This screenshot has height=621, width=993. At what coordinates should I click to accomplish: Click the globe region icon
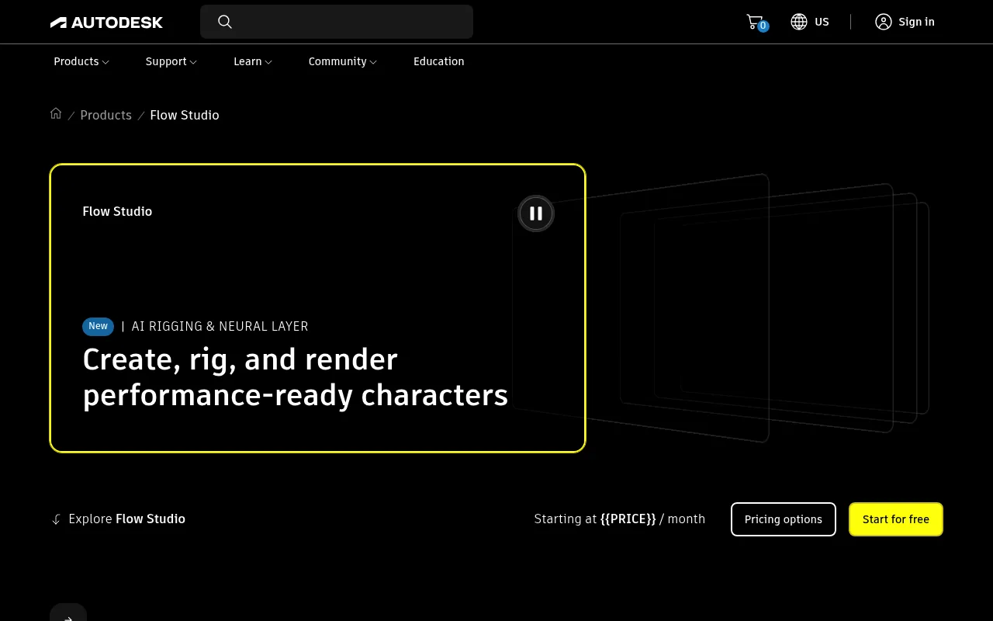pyautogui.click(x=799, y=22)
